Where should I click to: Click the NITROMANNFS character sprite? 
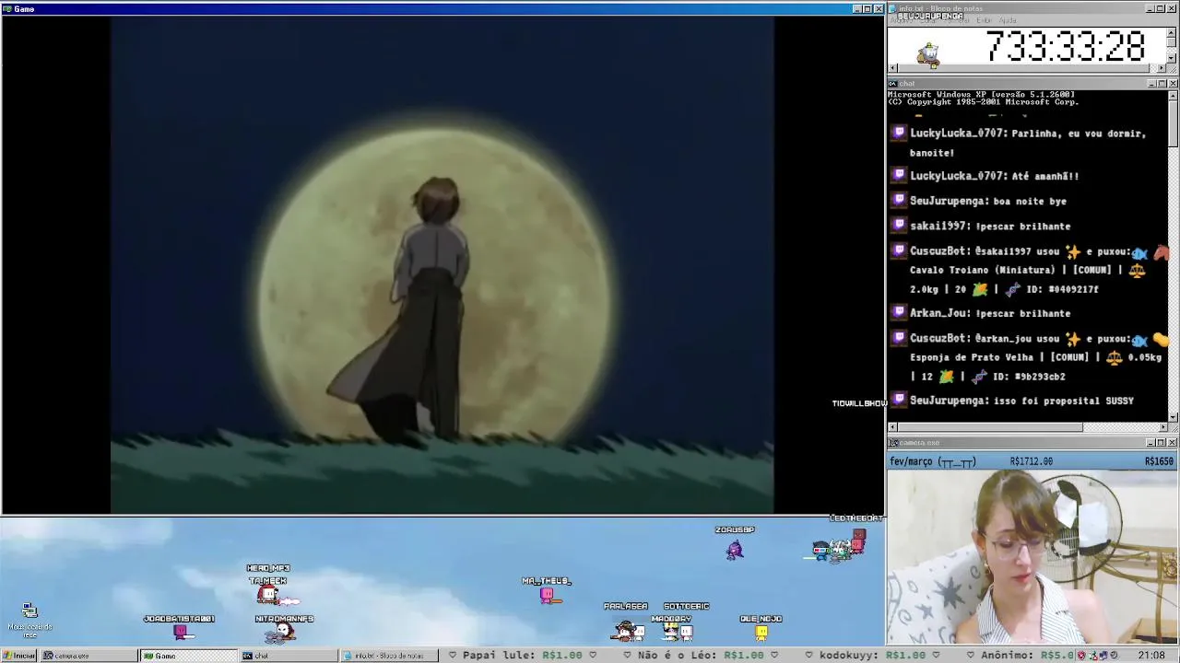(282, 633)
